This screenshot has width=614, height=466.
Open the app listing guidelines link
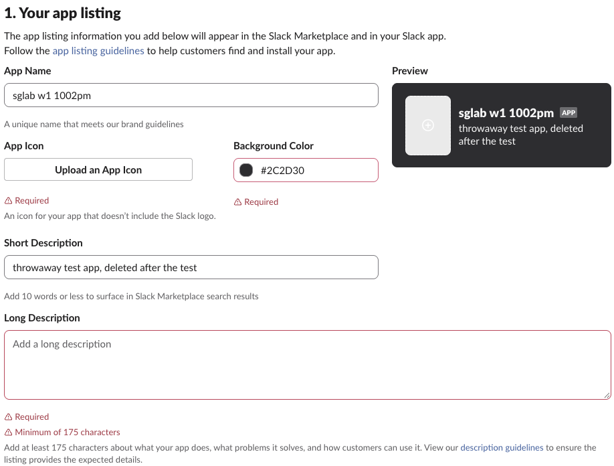[98, 51]
